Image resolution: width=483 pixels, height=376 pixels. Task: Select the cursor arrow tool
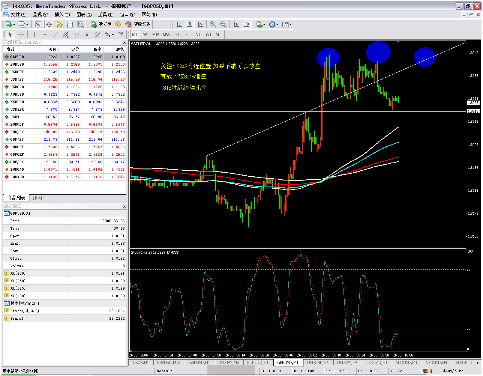point(10,35)
